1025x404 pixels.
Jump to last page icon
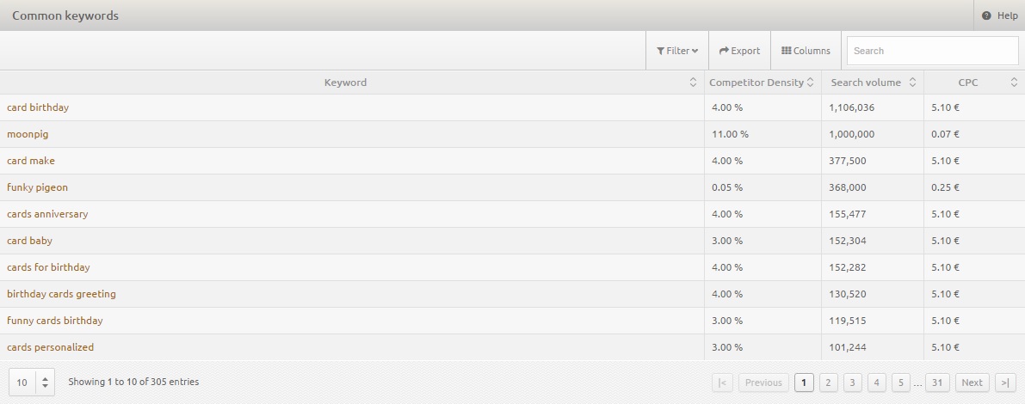pyautogui.click(x=1005, y=383)
